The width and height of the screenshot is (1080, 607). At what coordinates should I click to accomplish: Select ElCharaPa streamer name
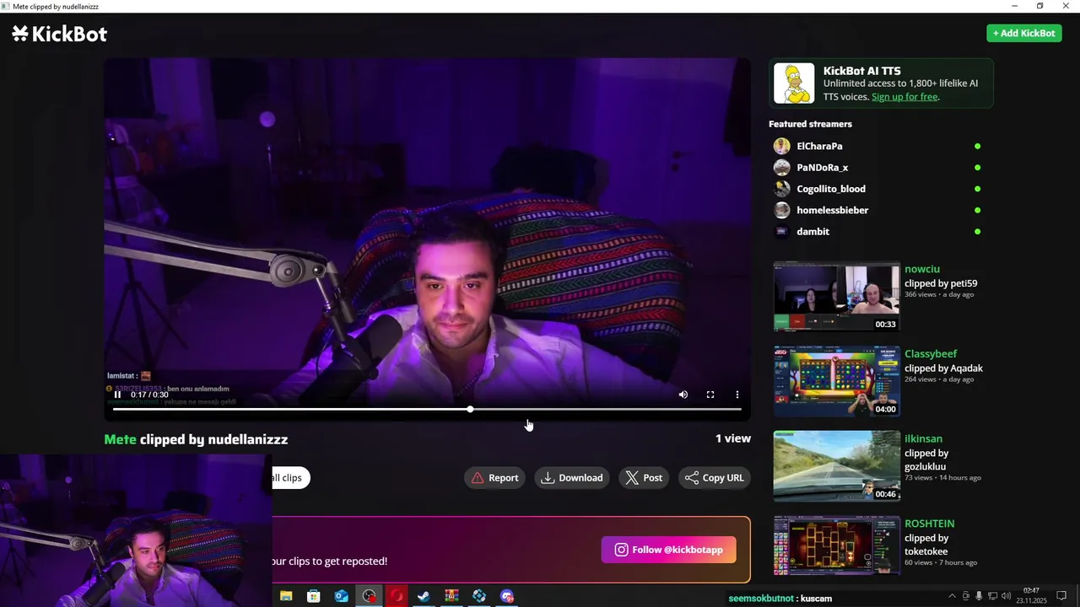(x=819, y=146)
